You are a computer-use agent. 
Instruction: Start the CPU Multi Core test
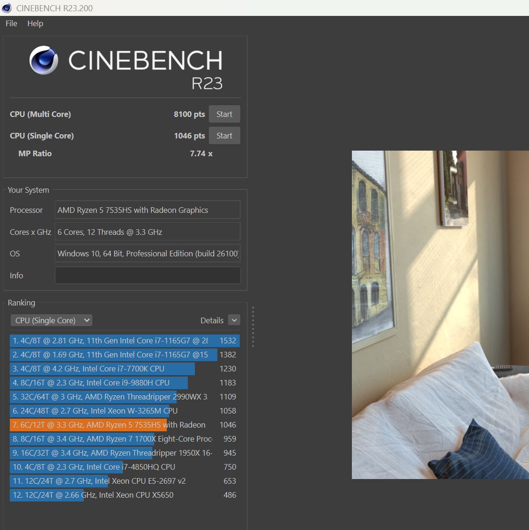pos(224,114)
